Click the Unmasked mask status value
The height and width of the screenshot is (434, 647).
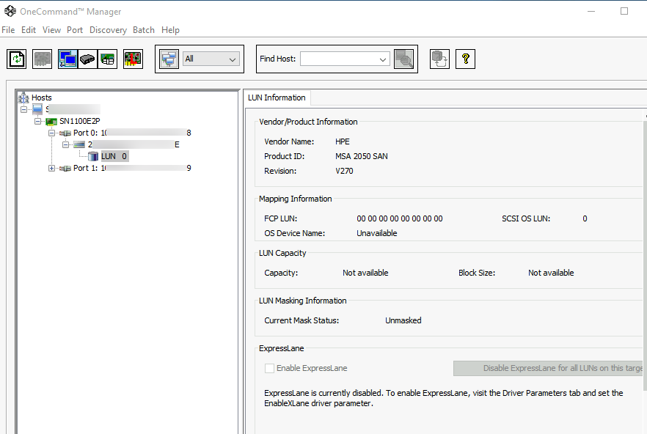click(x=403, y=320)
